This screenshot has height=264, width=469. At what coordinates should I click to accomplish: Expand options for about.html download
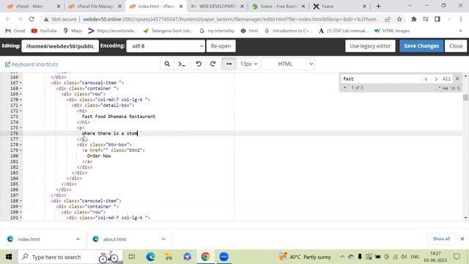coord(163,239)
